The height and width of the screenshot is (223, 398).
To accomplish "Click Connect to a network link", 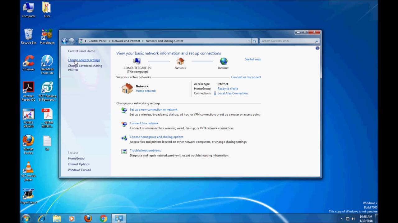I will pos(144,123).
